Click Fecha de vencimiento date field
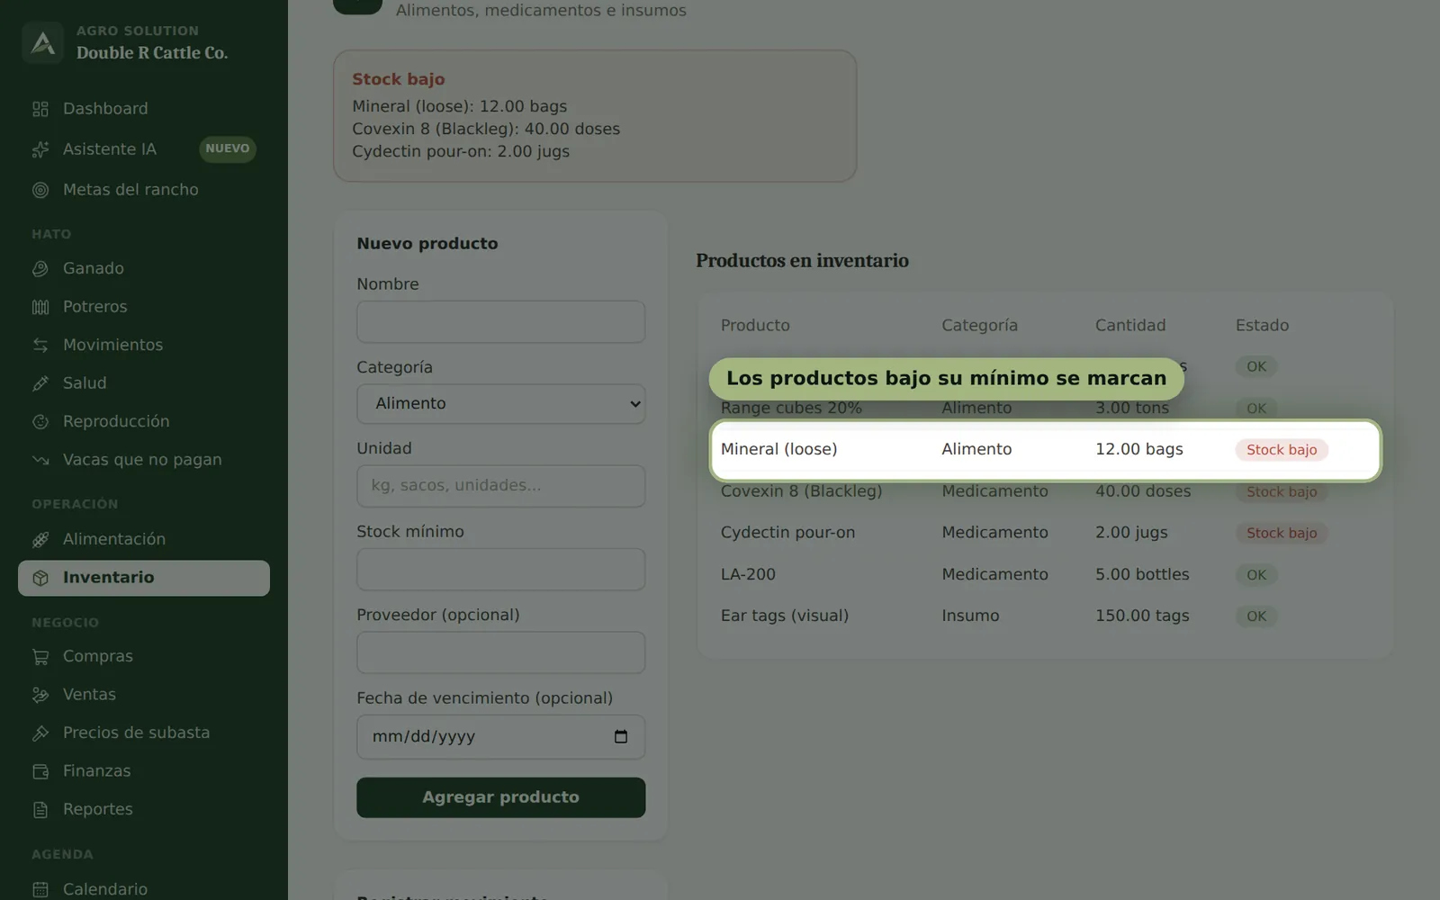Image resolution: width=1440 pixels, height=900 pixels. tap(500, 737)
